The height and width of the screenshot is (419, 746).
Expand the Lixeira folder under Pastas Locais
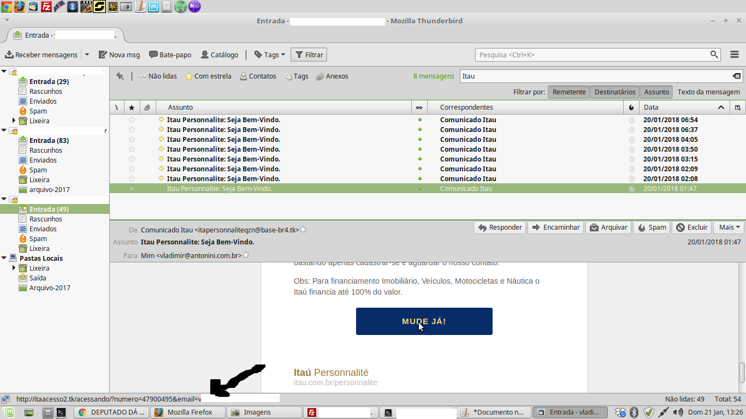14,268
